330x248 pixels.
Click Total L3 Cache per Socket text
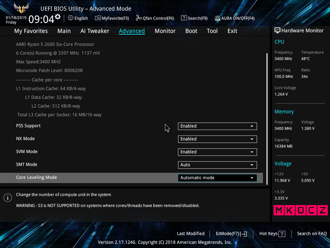pos(59,115)
